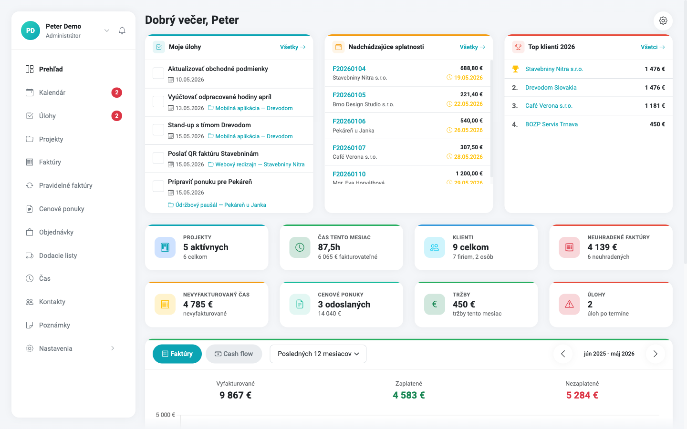This screenshot has height=429, width=687.
Task: Expand the Nastavenia submenu arrow
Action: (113, 348)
